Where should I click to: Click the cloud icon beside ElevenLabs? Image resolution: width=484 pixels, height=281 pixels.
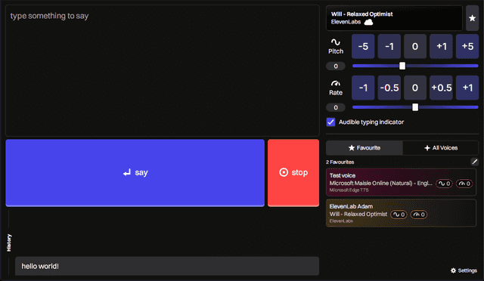pos(368,22)
